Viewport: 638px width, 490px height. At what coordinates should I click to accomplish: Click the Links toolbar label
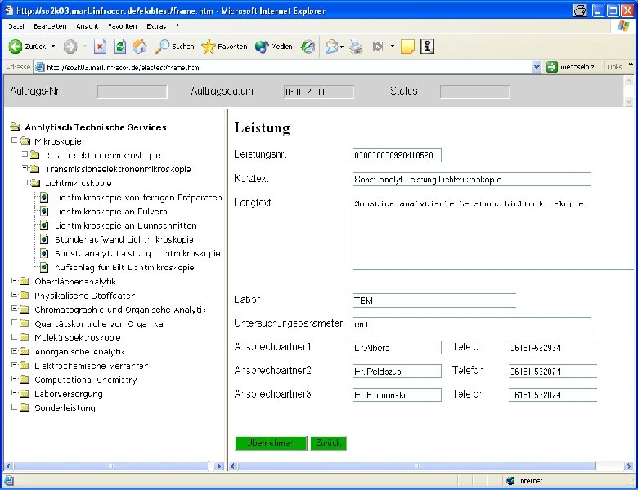pos(614,67)
